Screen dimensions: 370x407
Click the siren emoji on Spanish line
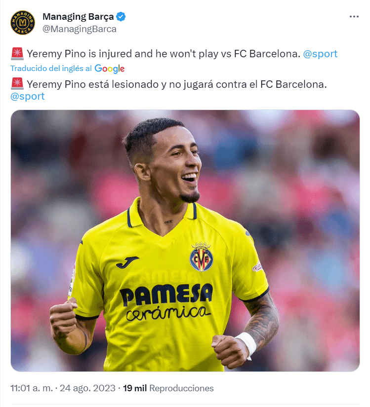(x=17, y=84)
